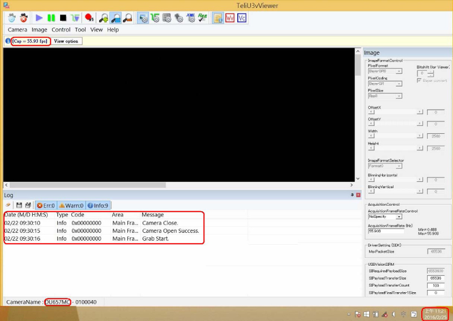Click the red record snapshot icon
Image resolution: width=453 pixels, height=321 pixels.
pos(89,18)
